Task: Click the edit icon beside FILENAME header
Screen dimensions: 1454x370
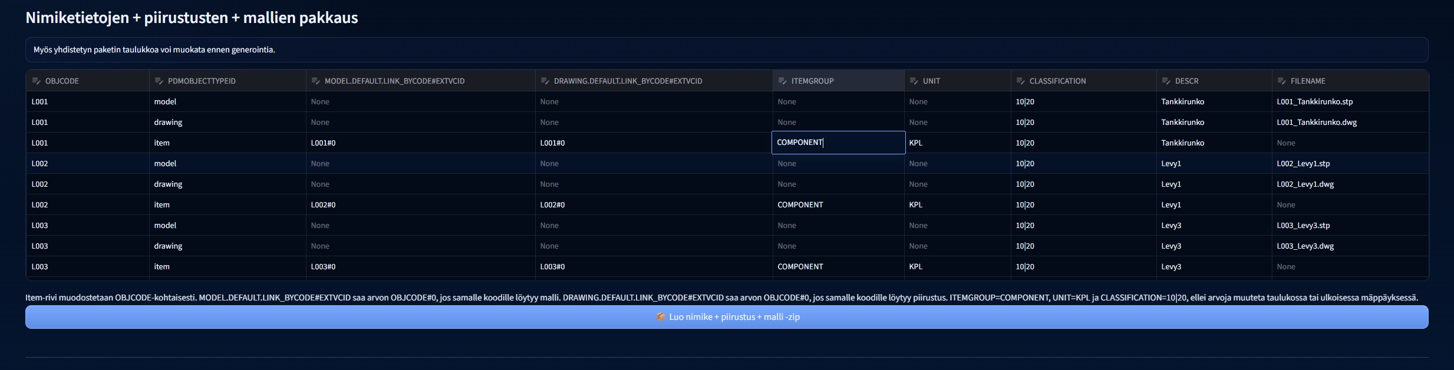Action: coord(1281,81)
